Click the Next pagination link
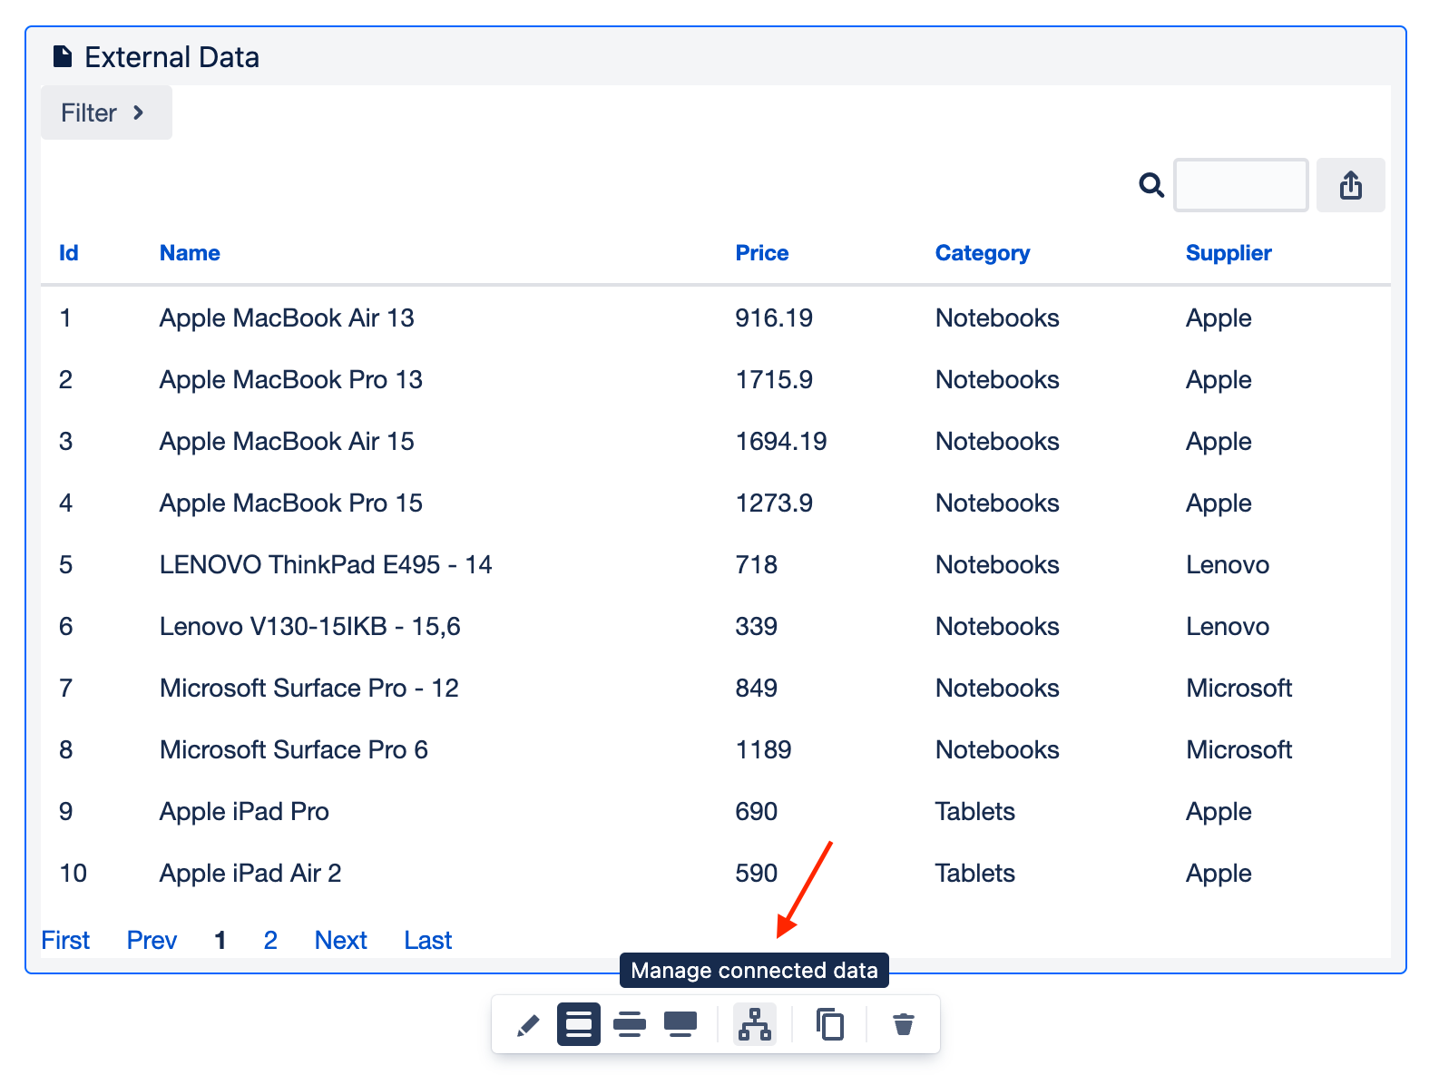This screenshot has height=1085, width=1439. point(340,940)
